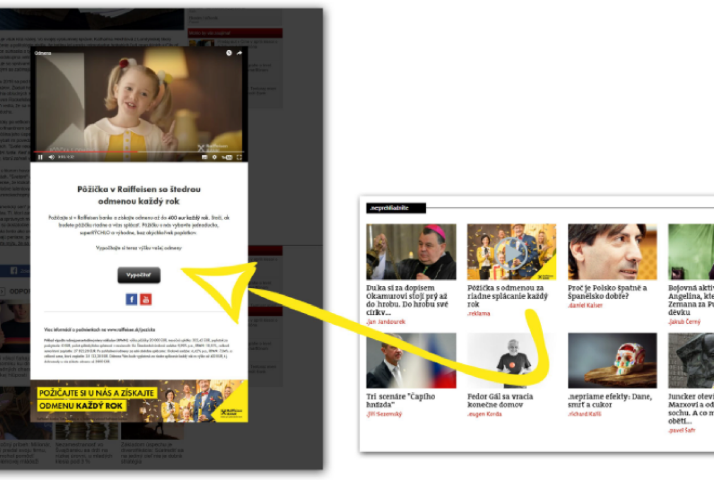Open Proč je Polsko špatně article headline
This screenshot has height=480, width=714.
607,292
